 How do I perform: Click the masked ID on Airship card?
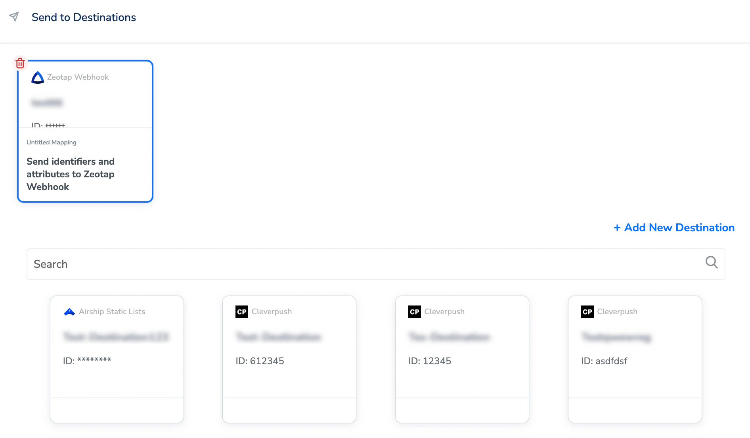click(94, 360)
